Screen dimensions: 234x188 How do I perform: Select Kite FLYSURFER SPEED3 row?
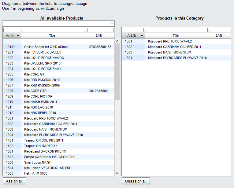point(58,52)
